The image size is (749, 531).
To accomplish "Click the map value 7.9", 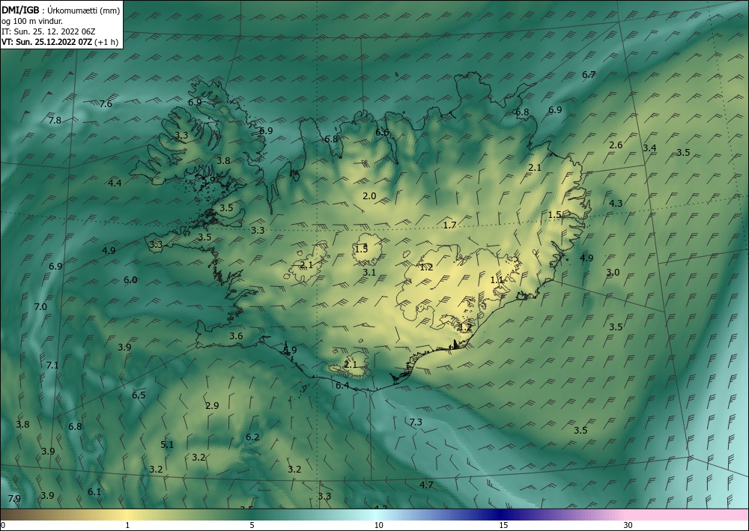I will click(x=14, y=499).
